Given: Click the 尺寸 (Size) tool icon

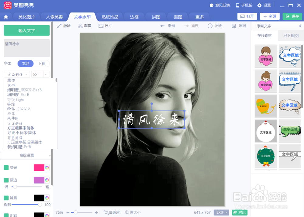Looking at the screenshot, I should point(105,26).
